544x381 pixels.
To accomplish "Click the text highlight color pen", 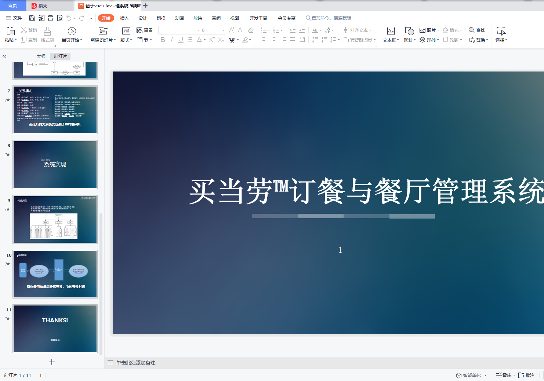I will pyautogui.click(x=245, y=40).
